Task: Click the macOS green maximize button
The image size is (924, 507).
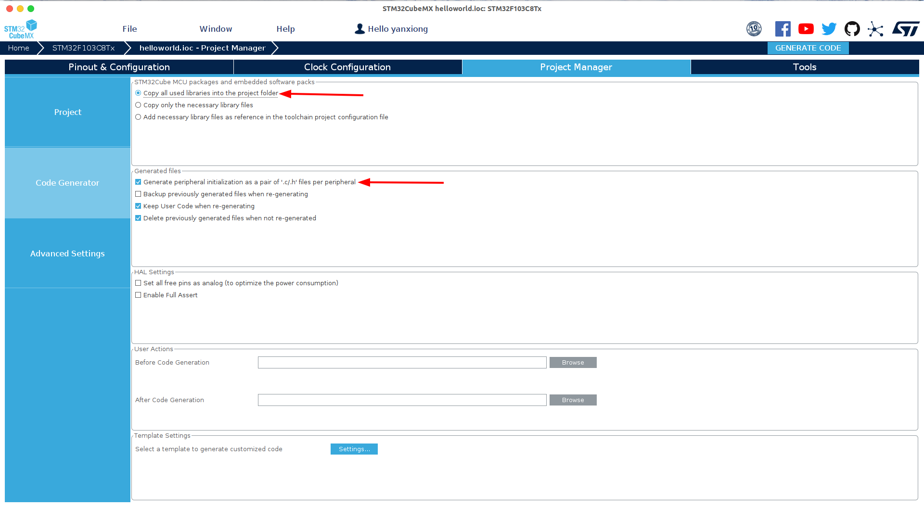Action: tap(31, 9)
